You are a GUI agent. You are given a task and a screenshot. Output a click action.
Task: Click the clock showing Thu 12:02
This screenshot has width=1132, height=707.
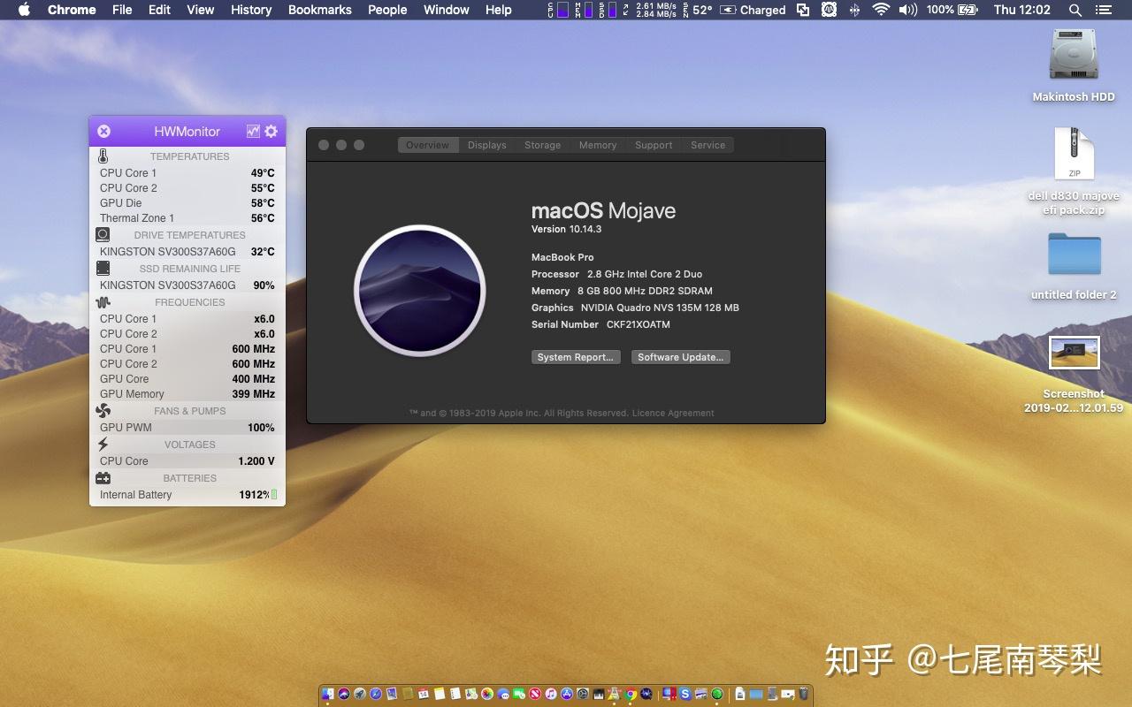coord(1021,10)
